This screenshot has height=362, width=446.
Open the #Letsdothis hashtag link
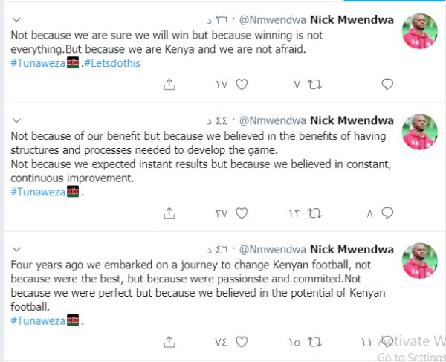(113, 63)
